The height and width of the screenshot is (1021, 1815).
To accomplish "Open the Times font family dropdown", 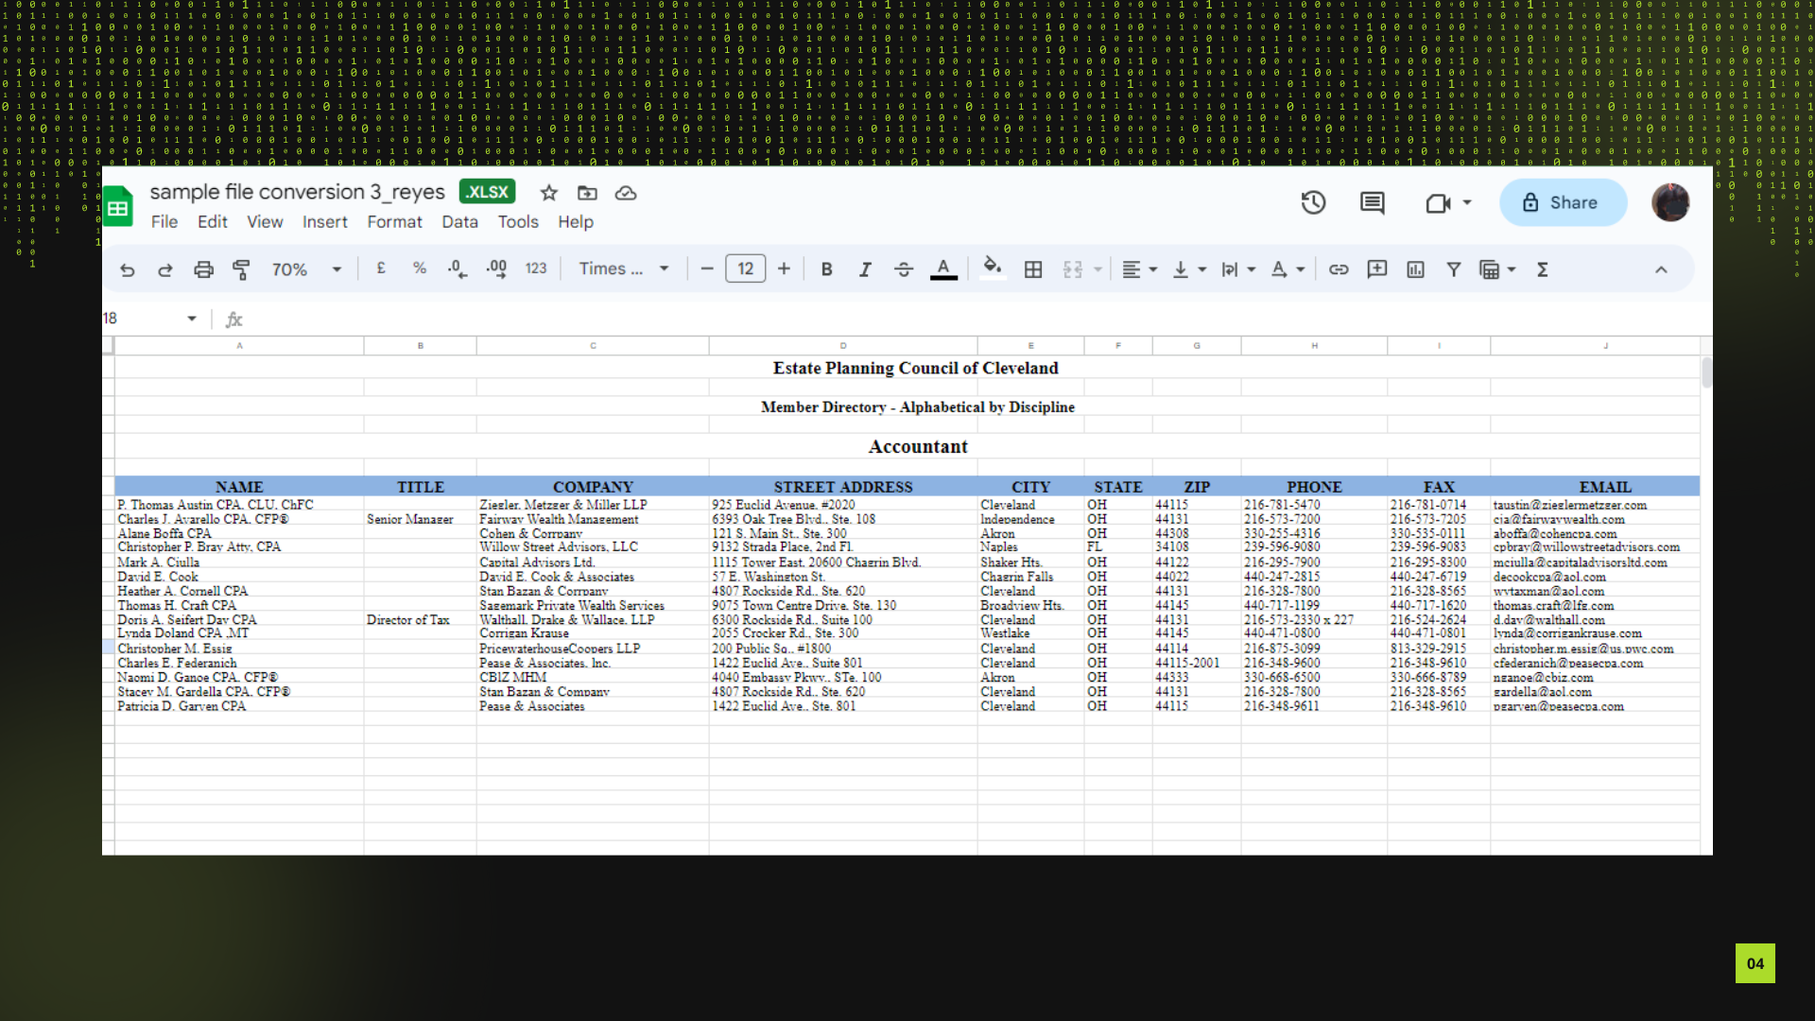I will (x=624, y=268).
